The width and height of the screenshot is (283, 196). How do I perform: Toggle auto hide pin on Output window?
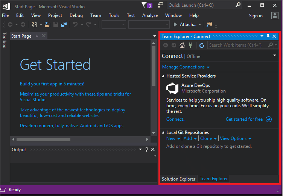click(x=146, y=149)
